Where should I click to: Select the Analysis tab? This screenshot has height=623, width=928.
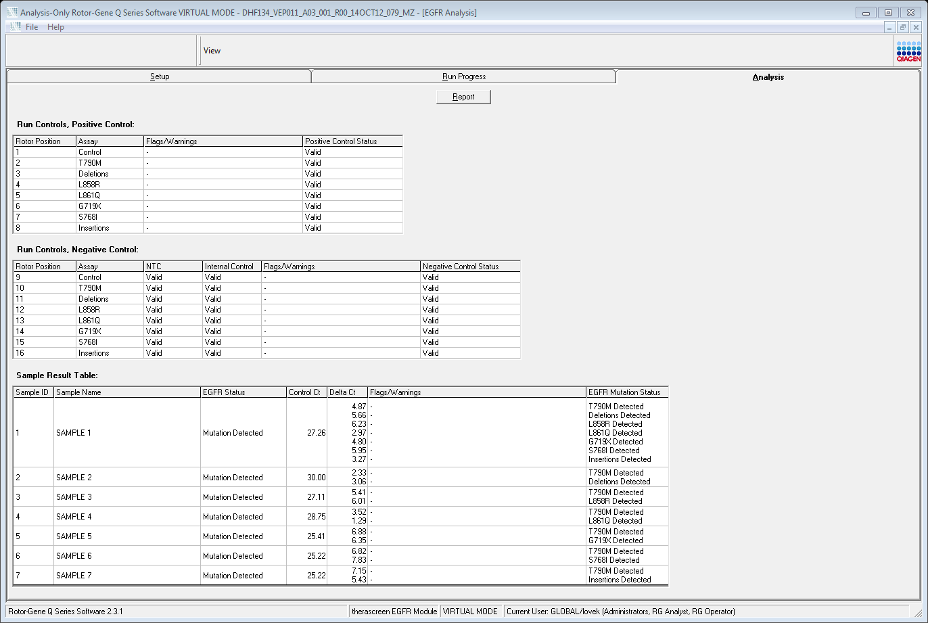(x=768, y=77)
